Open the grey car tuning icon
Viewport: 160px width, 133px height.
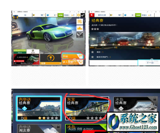tap(80, 35)
